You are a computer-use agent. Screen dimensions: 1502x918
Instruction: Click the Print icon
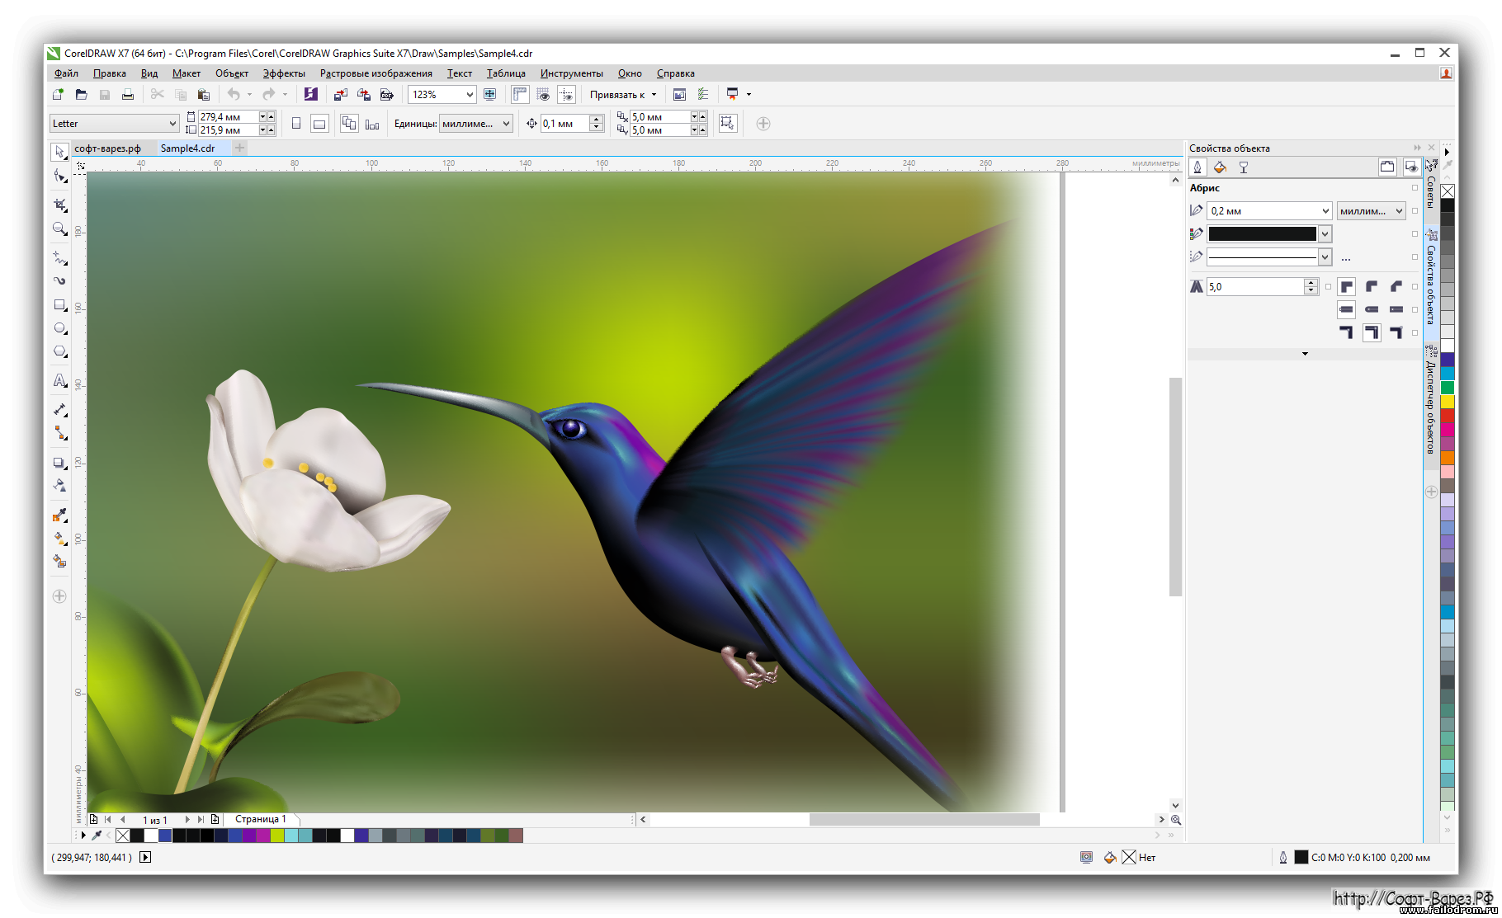(127, 95)
